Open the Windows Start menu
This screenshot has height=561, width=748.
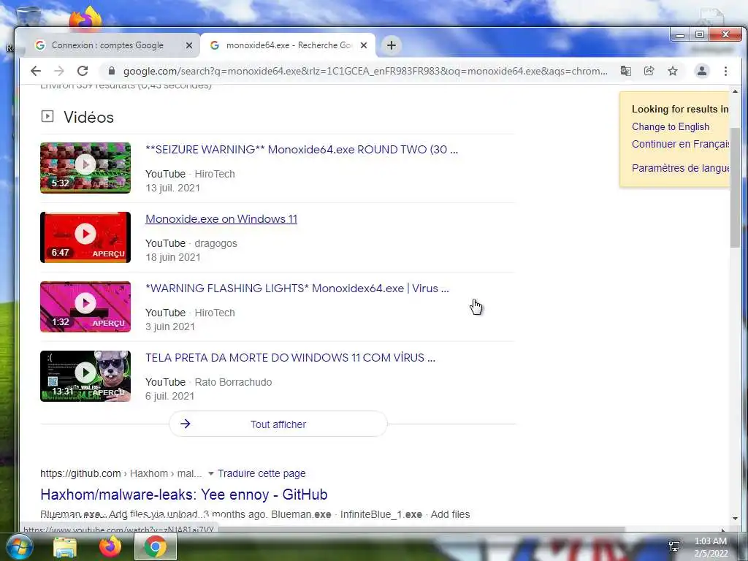click(x=19, y=546)
